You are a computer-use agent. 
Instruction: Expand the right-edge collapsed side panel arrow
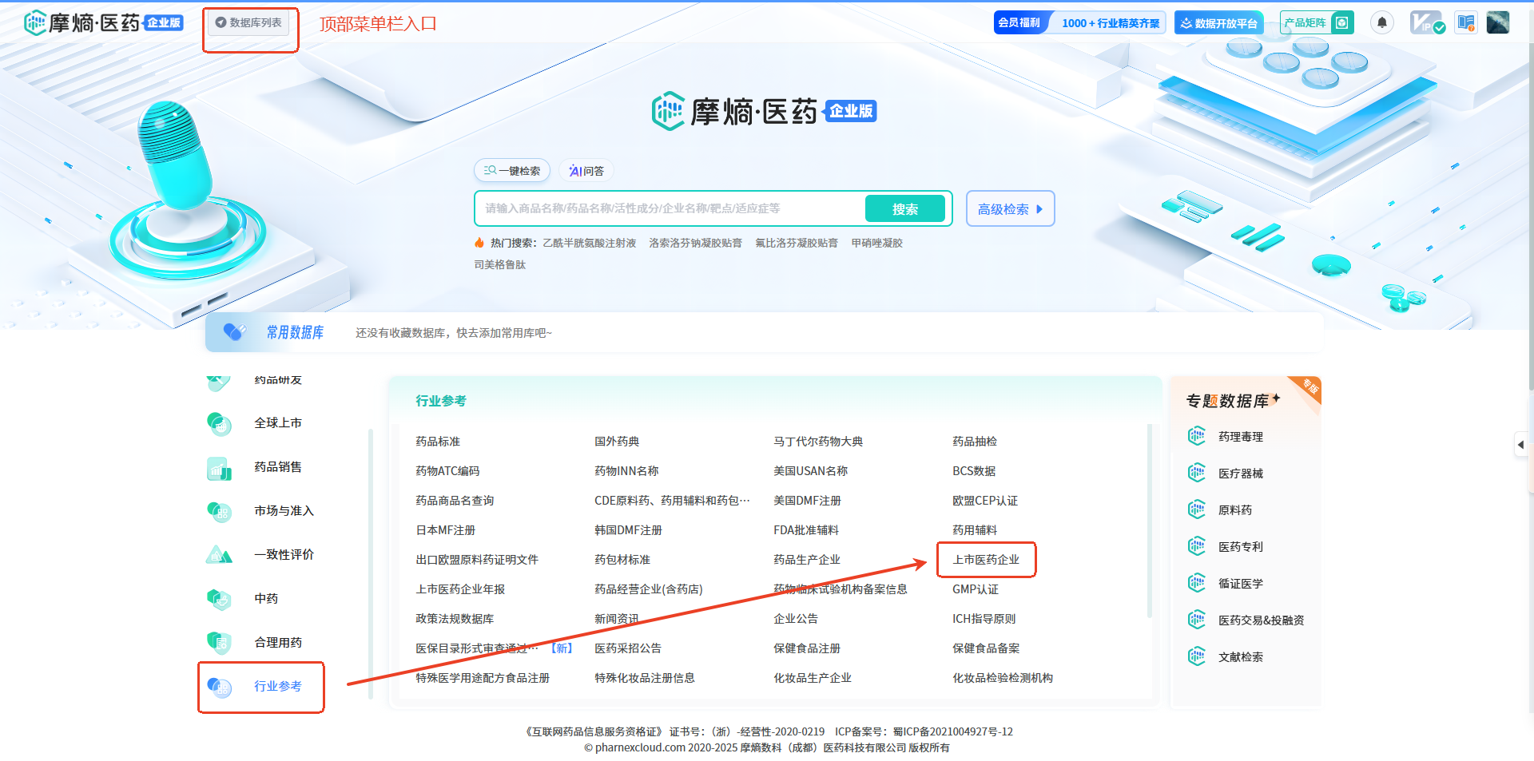tap(1521, 445)
